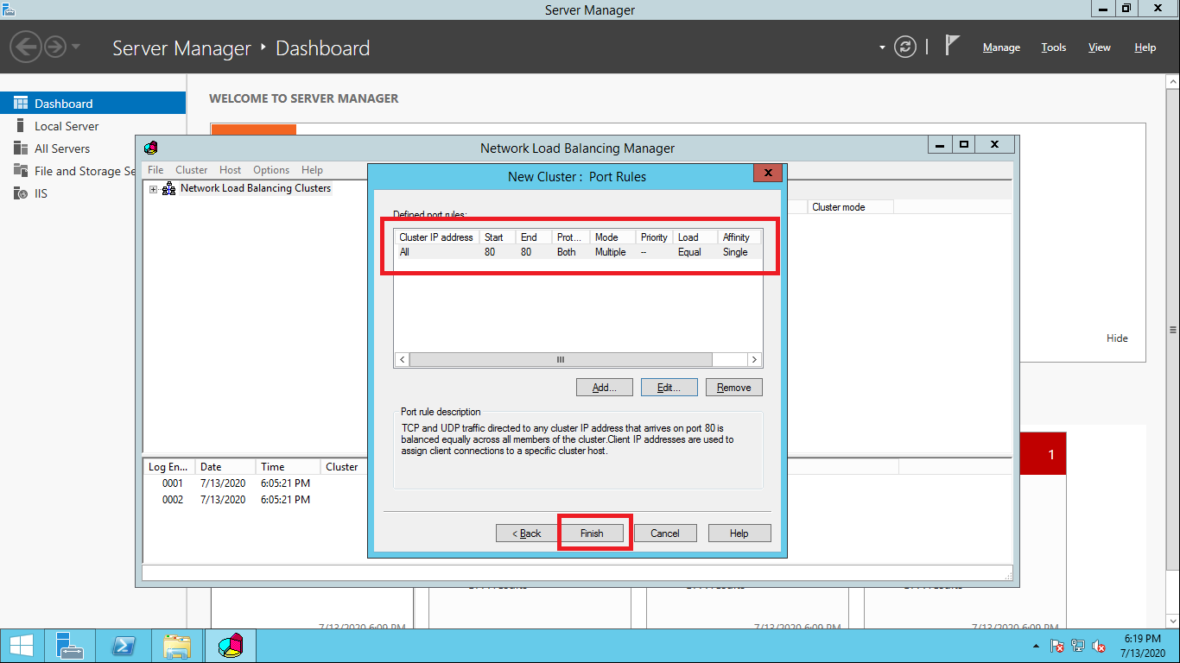Click the Edit... port rule button
1180x663 pixels.
[x=669, y=388]
